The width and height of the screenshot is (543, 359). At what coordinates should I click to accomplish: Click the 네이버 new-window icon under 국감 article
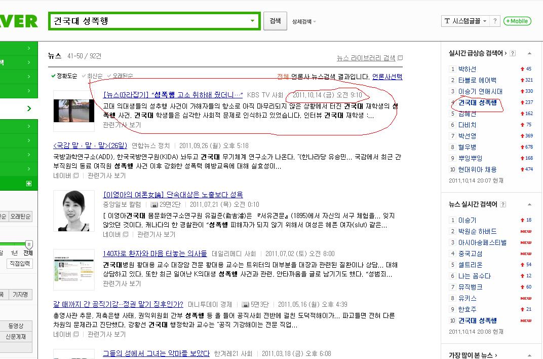[76, 175]
